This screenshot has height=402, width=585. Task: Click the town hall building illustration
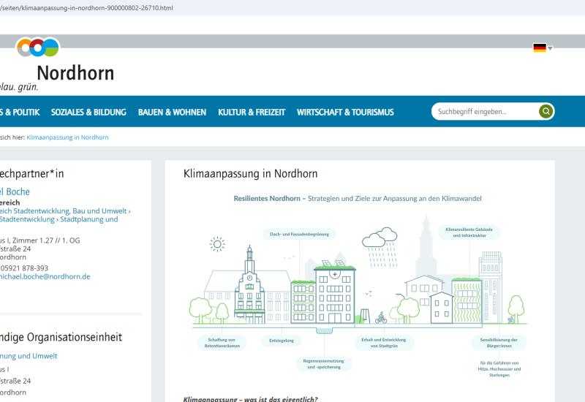pos(250,285)
